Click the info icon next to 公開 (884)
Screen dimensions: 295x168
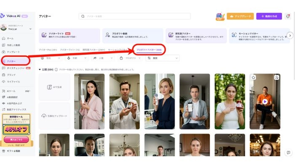pyautogui.click(x=56, y=70)
